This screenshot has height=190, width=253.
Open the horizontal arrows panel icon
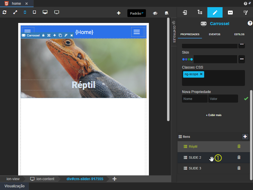pos(230,13)
